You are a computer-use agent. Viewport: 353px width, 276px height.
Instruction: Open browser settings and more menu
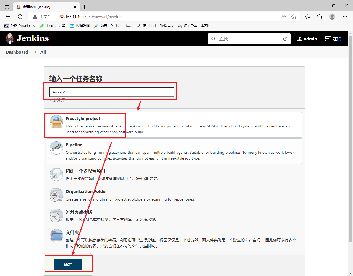pyautogui.click(x=345, y=17)
